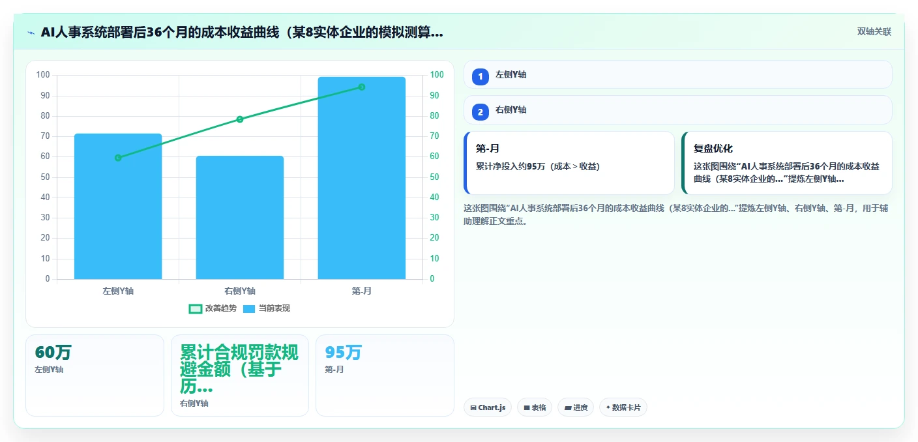Click line point above 左侧Y轴 bar

(118, 158)
